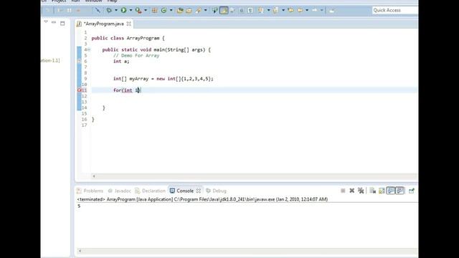Viewport: 459px width, 258px height.
Task: Open the left panel View Menu triangle
Action: point(46,22)
